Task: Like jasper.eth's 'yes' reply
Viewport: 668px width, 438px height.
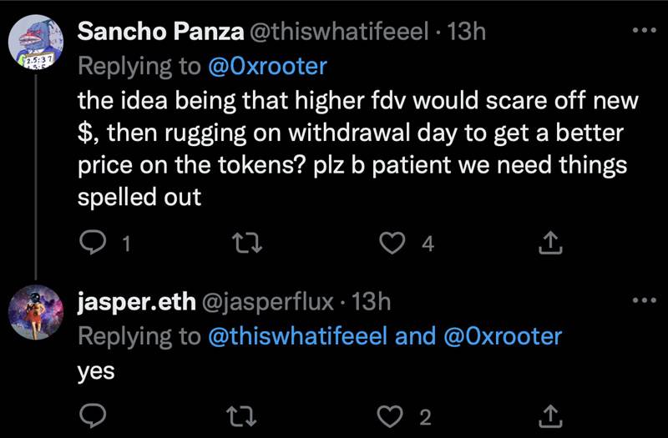Action: pos(392,415)
